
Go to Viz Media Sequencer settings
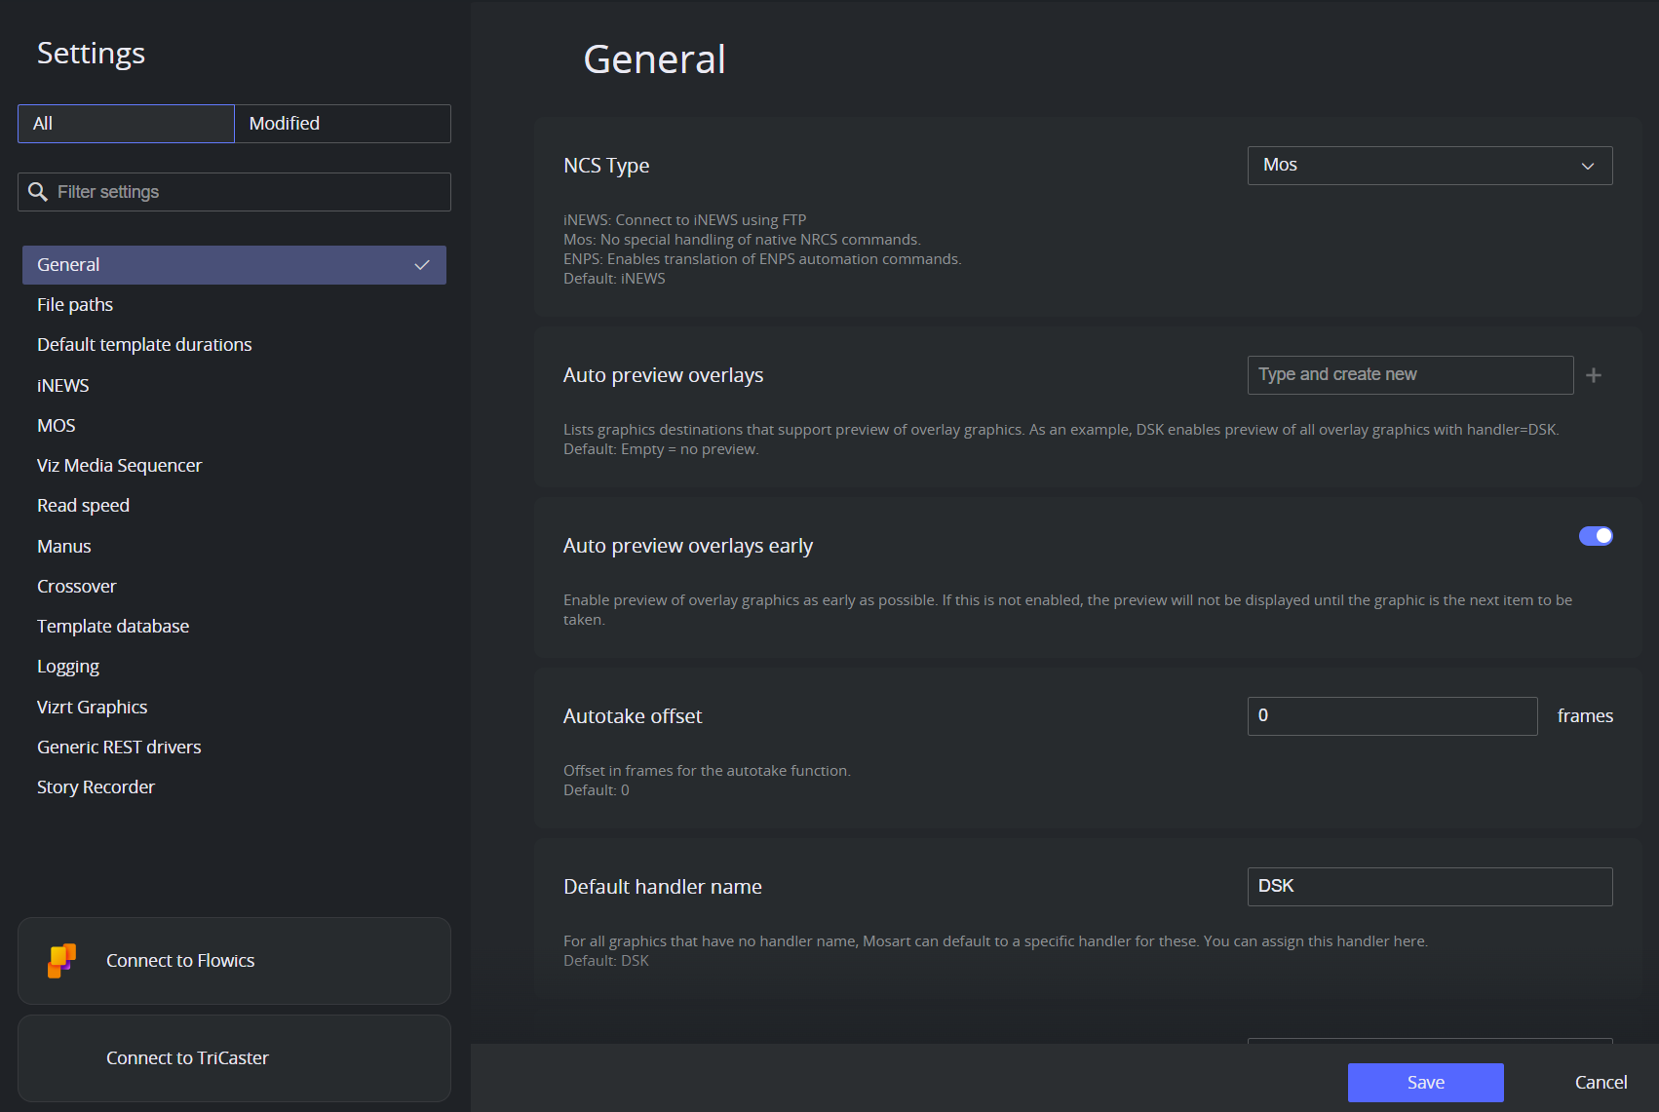[119, 466]
